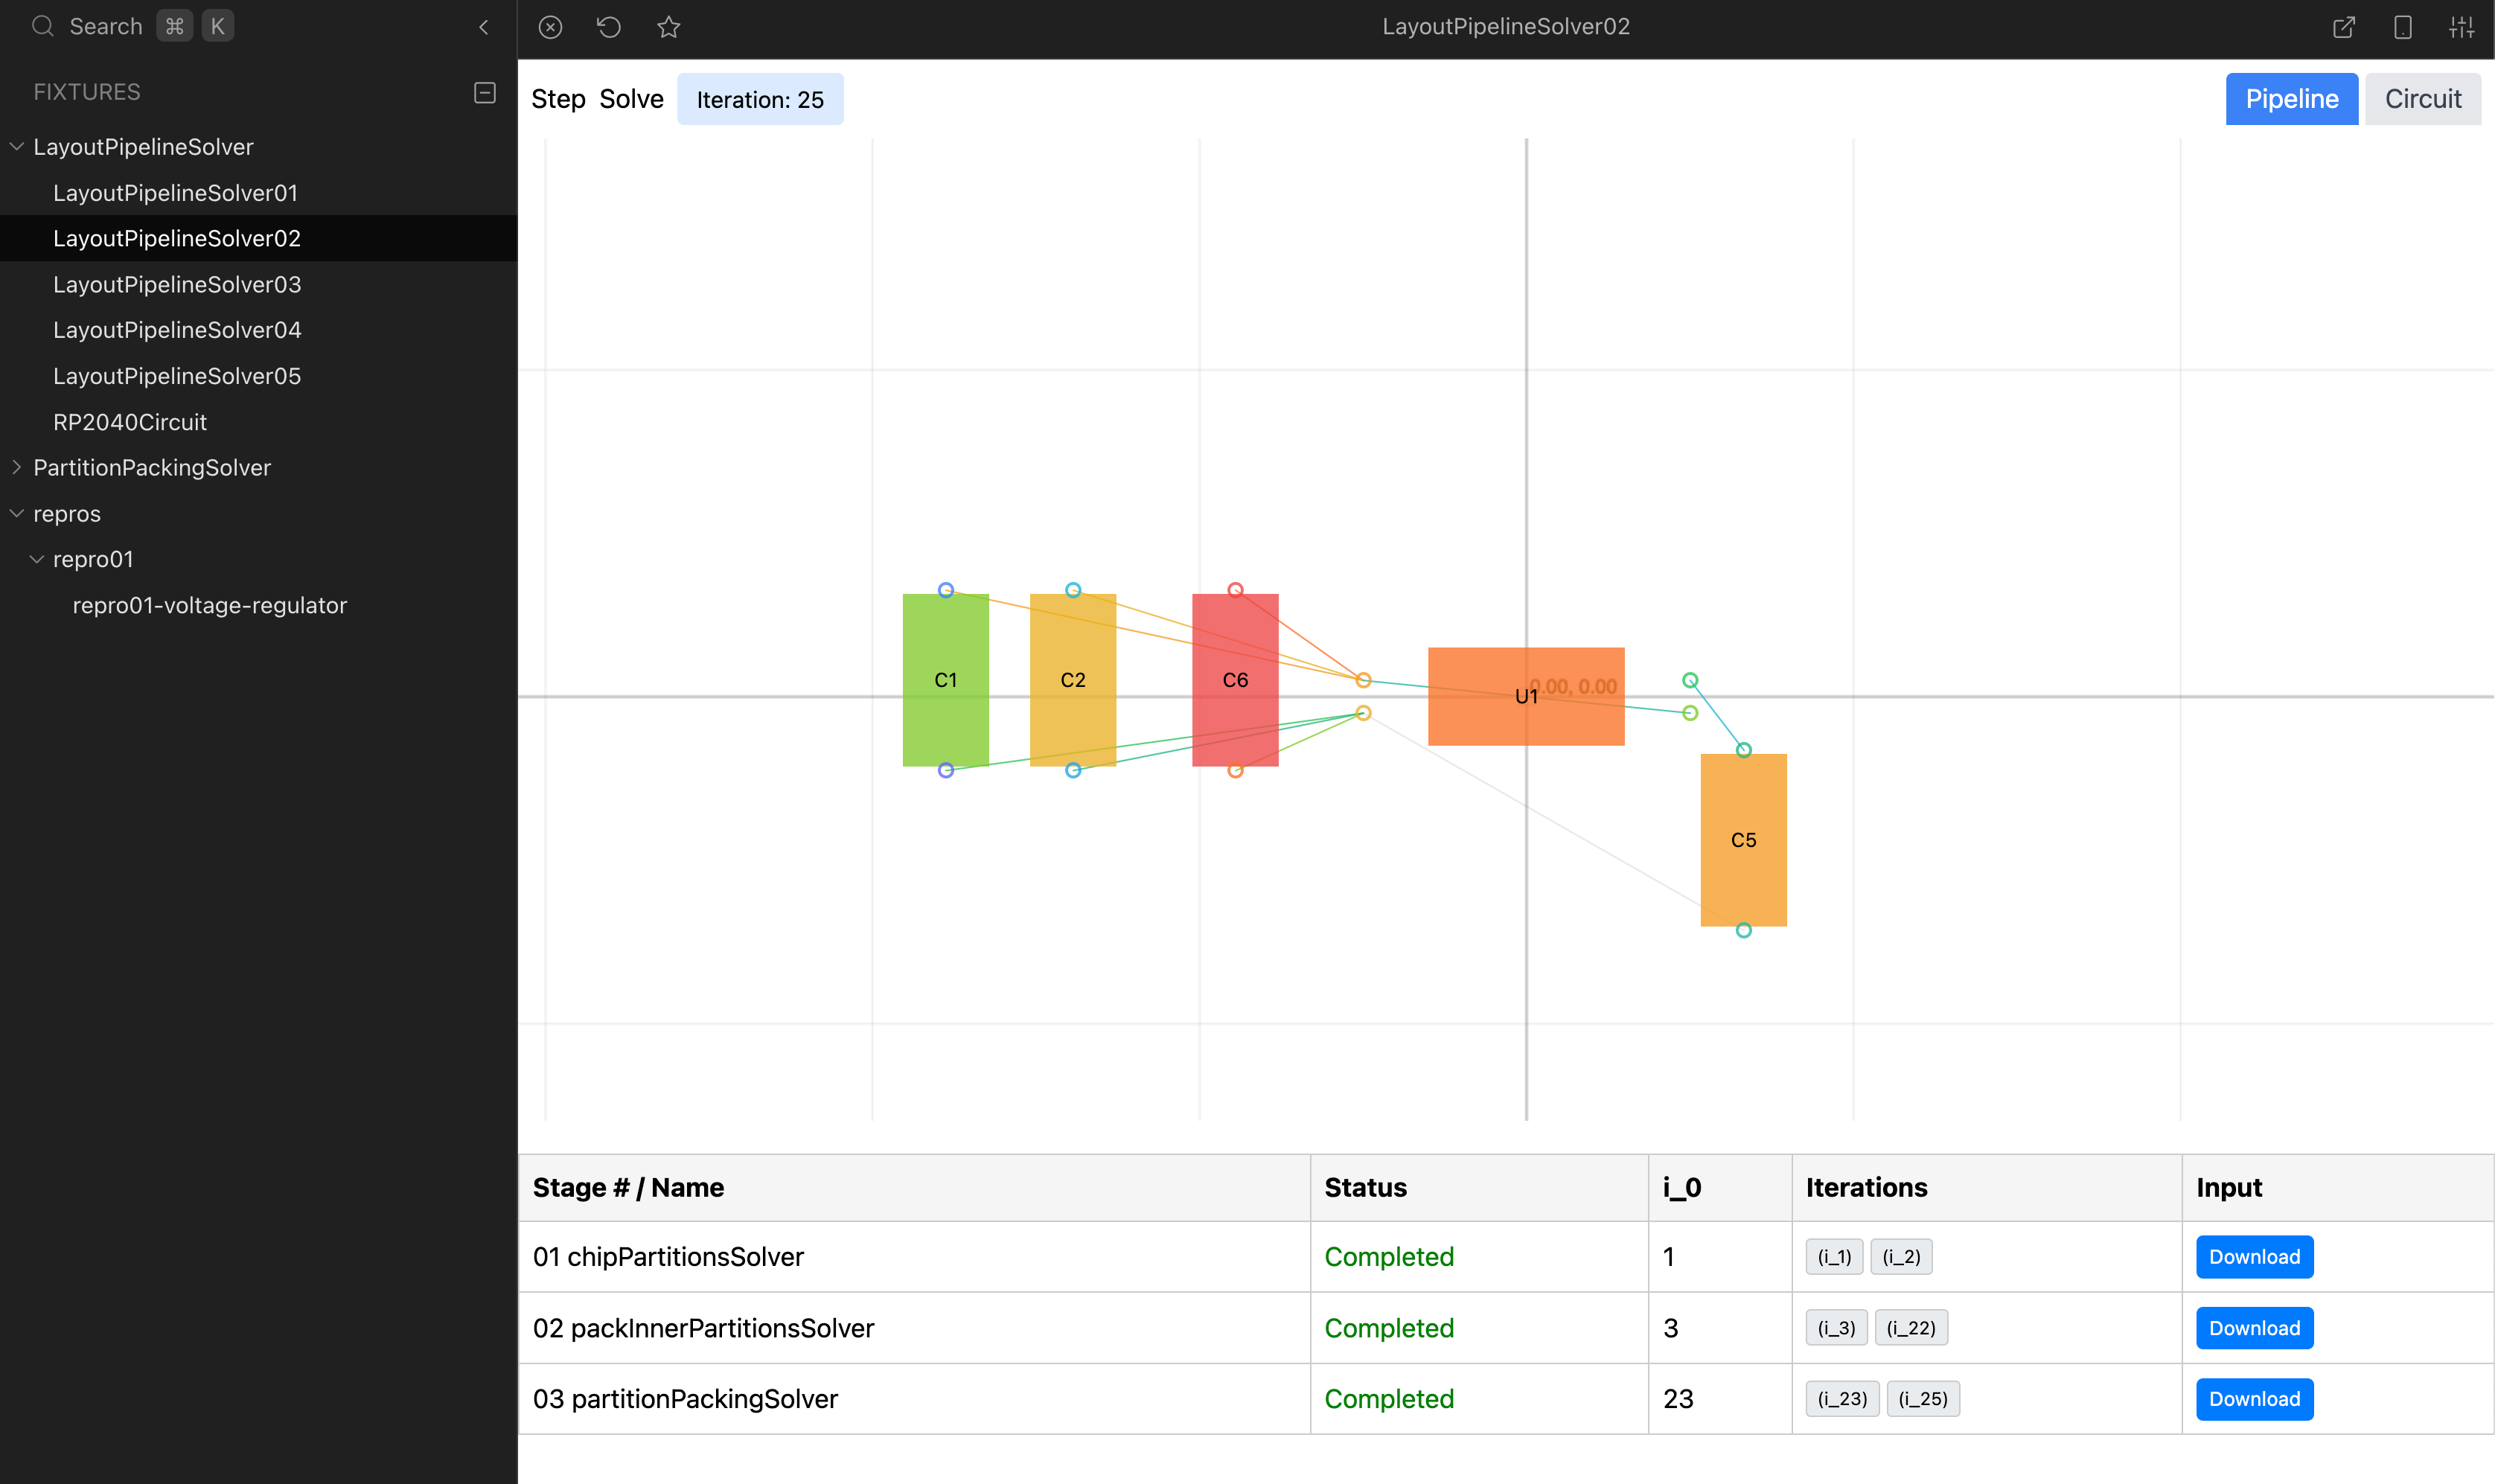Toggle responsive device preview icon
The height and width of the screenshot is (1484, 2495).
2402,27
